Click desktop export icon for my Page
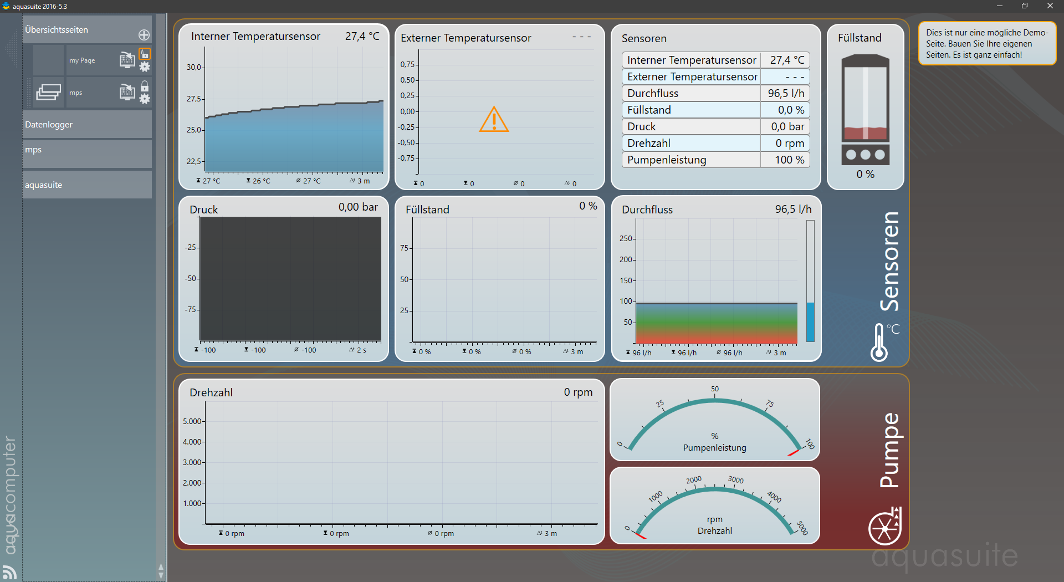1064x582 pixels. pyautogui.click(x=127, y=60)
